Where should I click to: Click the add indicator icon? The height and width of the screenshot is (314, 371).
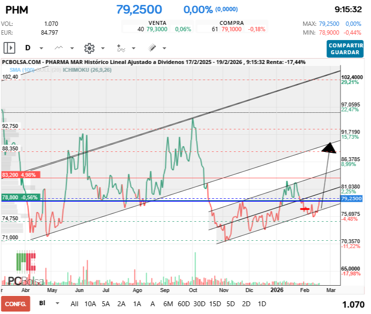click(x=121, y=48)
